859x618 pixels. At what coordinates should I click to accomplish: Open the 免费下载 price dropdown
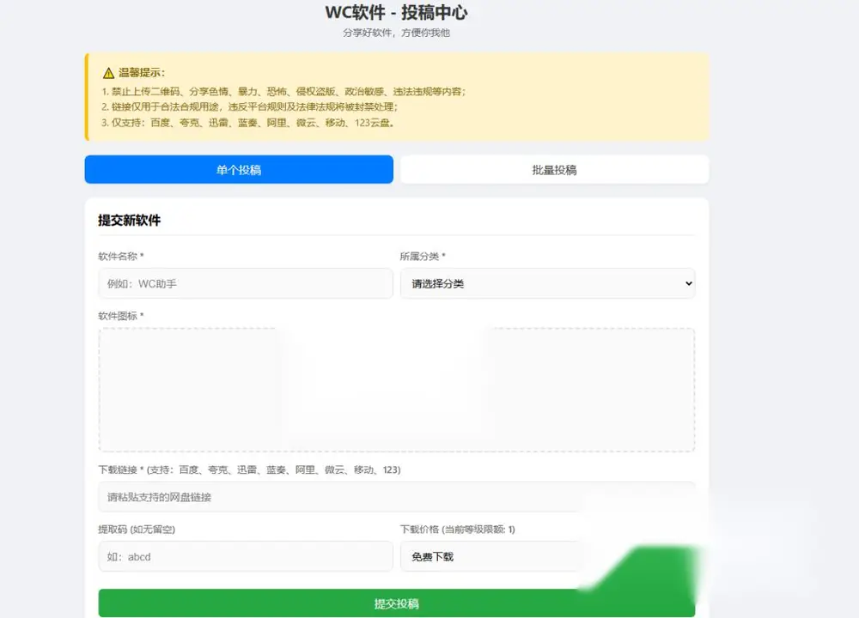pos(548,557)
